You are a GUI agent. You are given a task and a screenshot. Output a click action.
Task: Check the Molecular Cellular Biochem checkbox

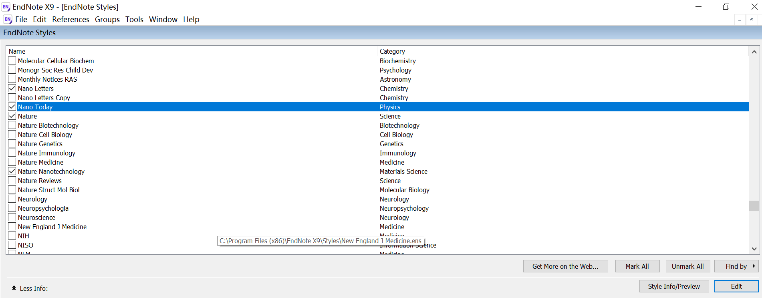click(12, 60)
